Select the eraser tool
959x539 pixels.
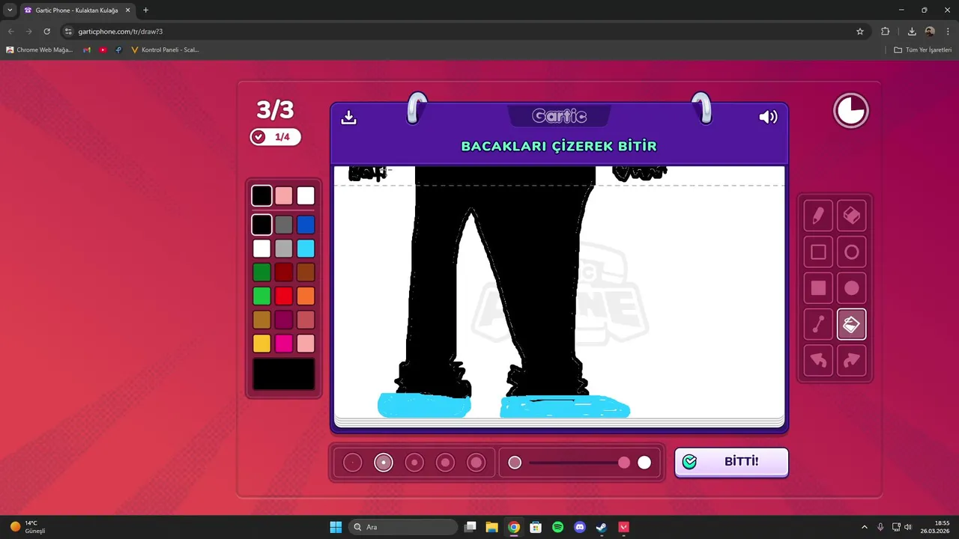[852, 216]
